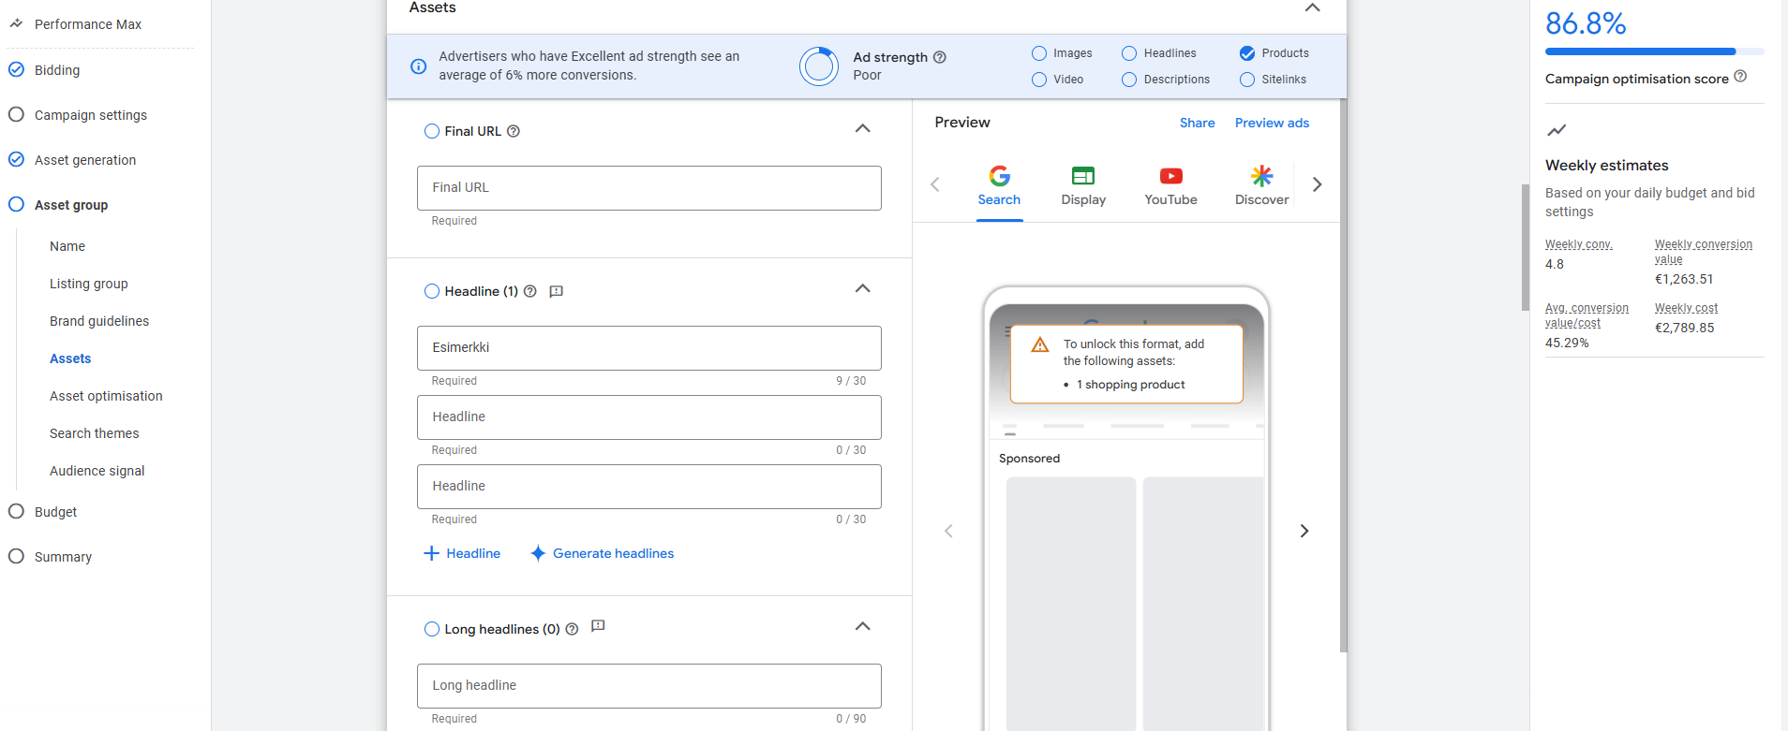1788x731 pixels.
Task: Show next ad preview with right arrow
Action: (1304, 531)
